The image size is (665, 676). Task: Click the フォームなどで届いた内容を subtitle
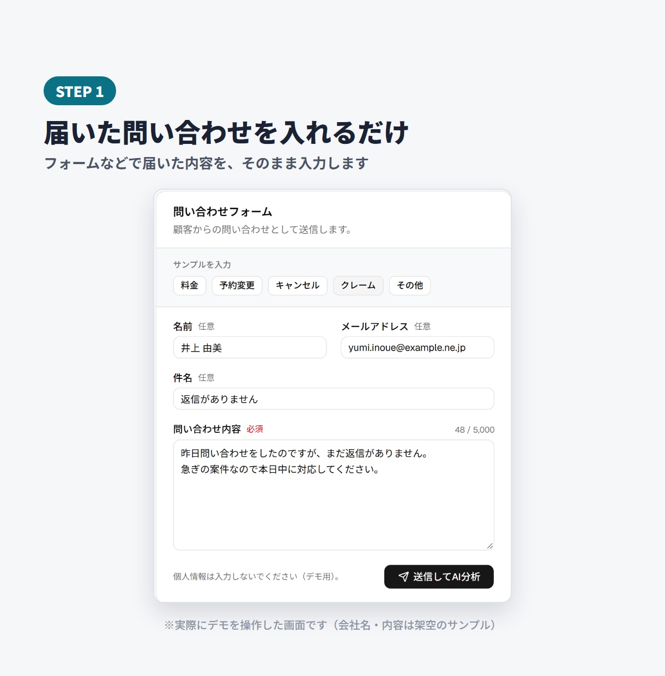click(206, 163)
